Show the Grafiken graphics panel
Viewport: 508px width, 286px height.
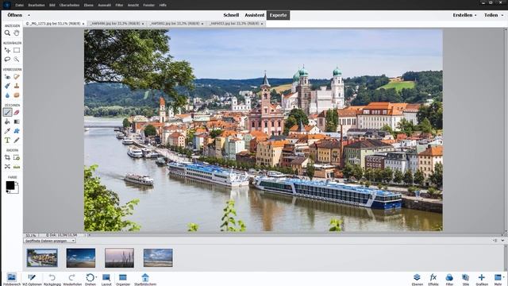[482, 279]
